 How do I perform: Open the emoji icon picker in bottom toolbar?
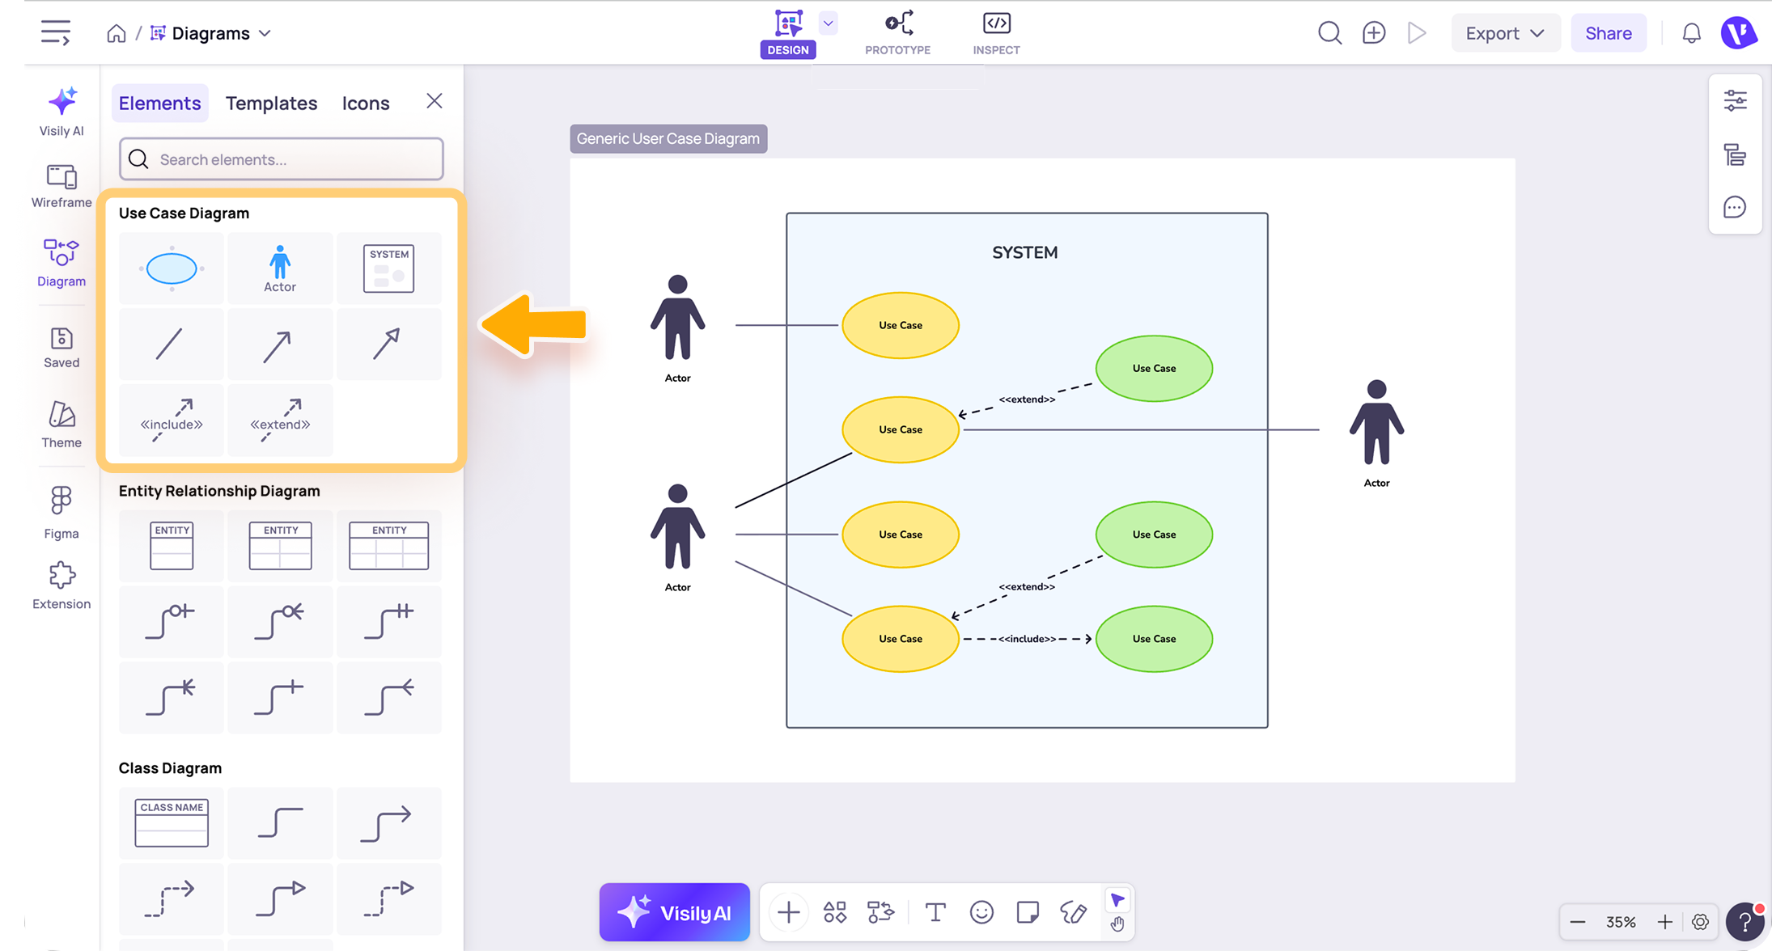pyautogui.click(x=981, y=912)
